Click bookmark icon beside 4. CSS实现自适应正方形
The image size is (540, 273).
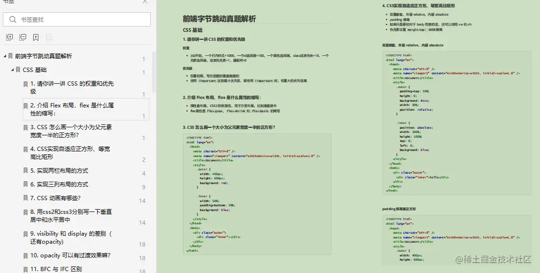(26, 149)
